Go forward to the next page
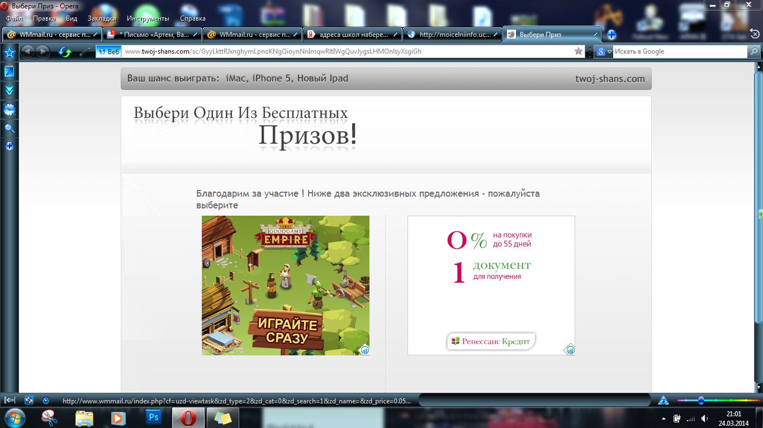763x428 pixels. [x=42, y=51]
